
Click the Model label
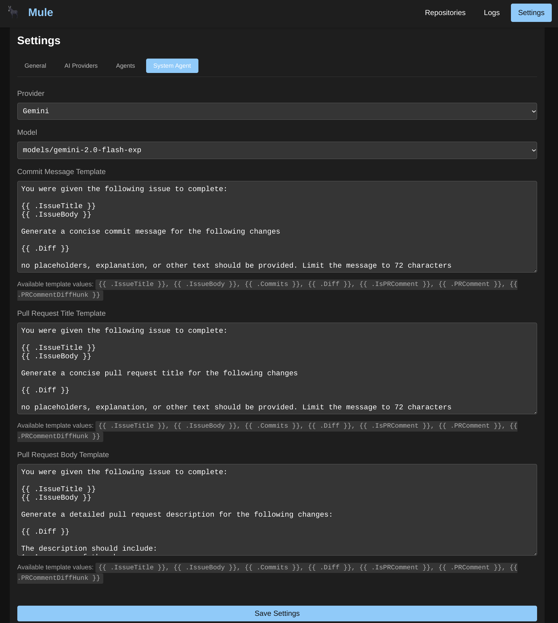27,133
